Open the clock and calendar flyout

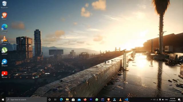click(173, 100)
